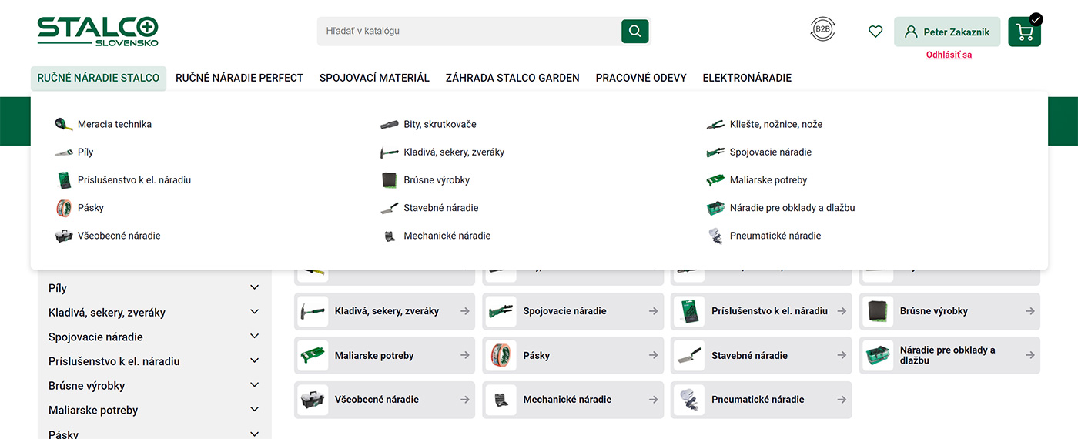This screenshot has height=439, width=1078.
Task: Click the tape measure icon by Meracia technika
Action: (64, 124)
